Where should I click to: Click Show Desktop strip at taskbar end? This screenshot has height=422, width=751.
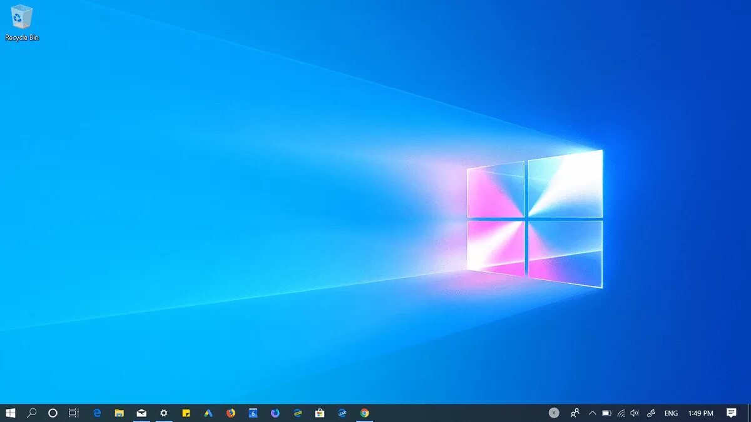click(749, 413)
